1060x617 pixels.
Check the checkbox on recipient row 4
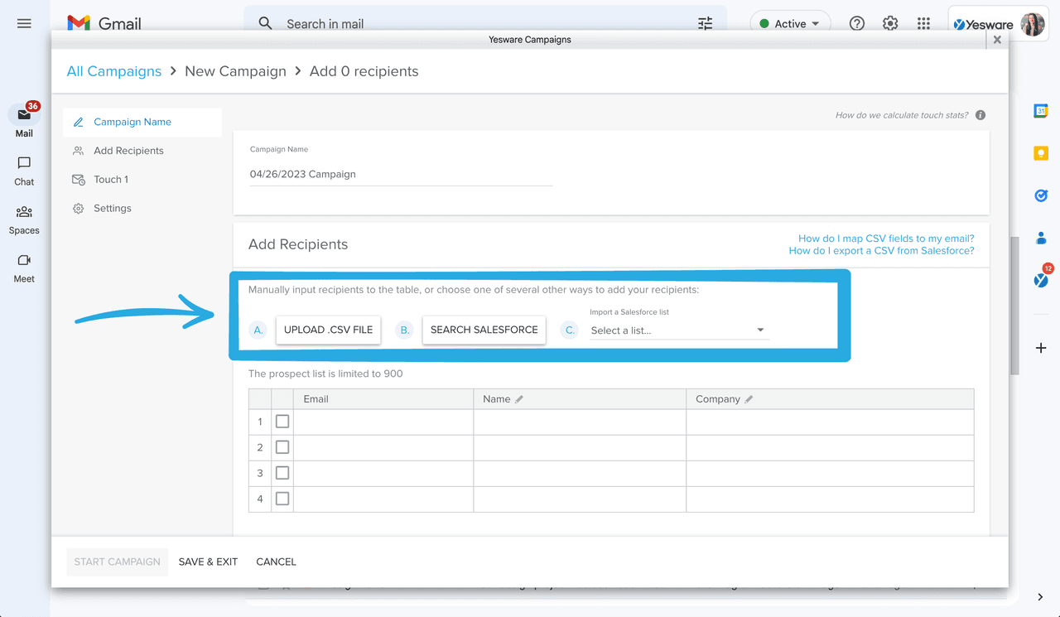pos(282,498)
